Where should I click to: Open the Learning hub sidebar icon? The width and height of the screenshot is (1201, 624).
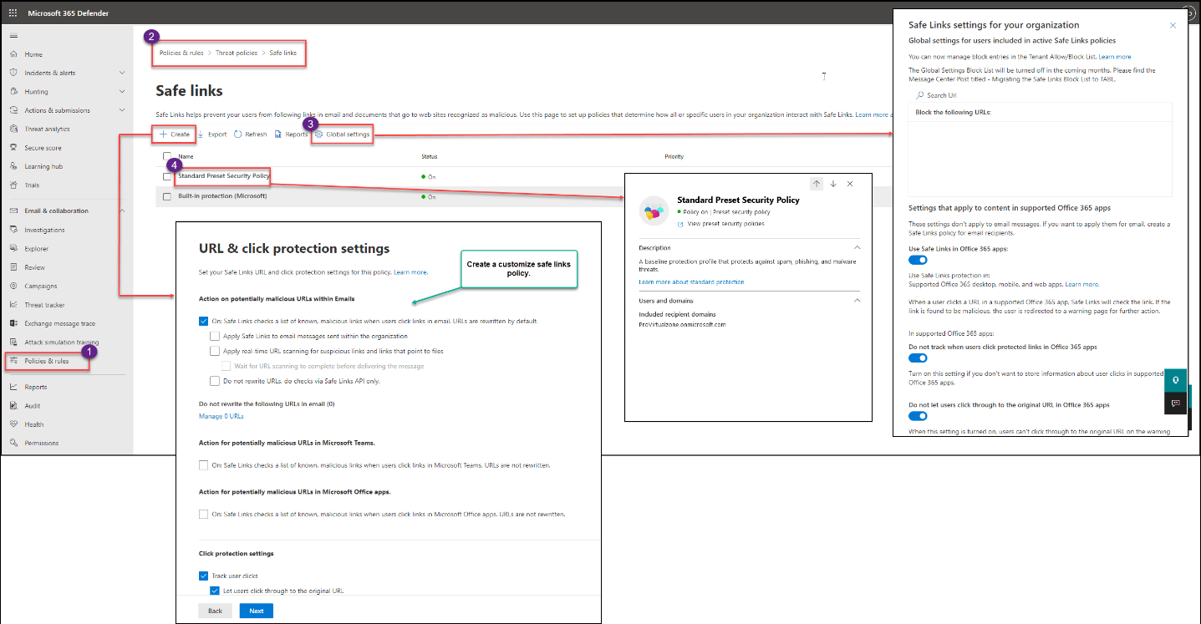(13, 166)
